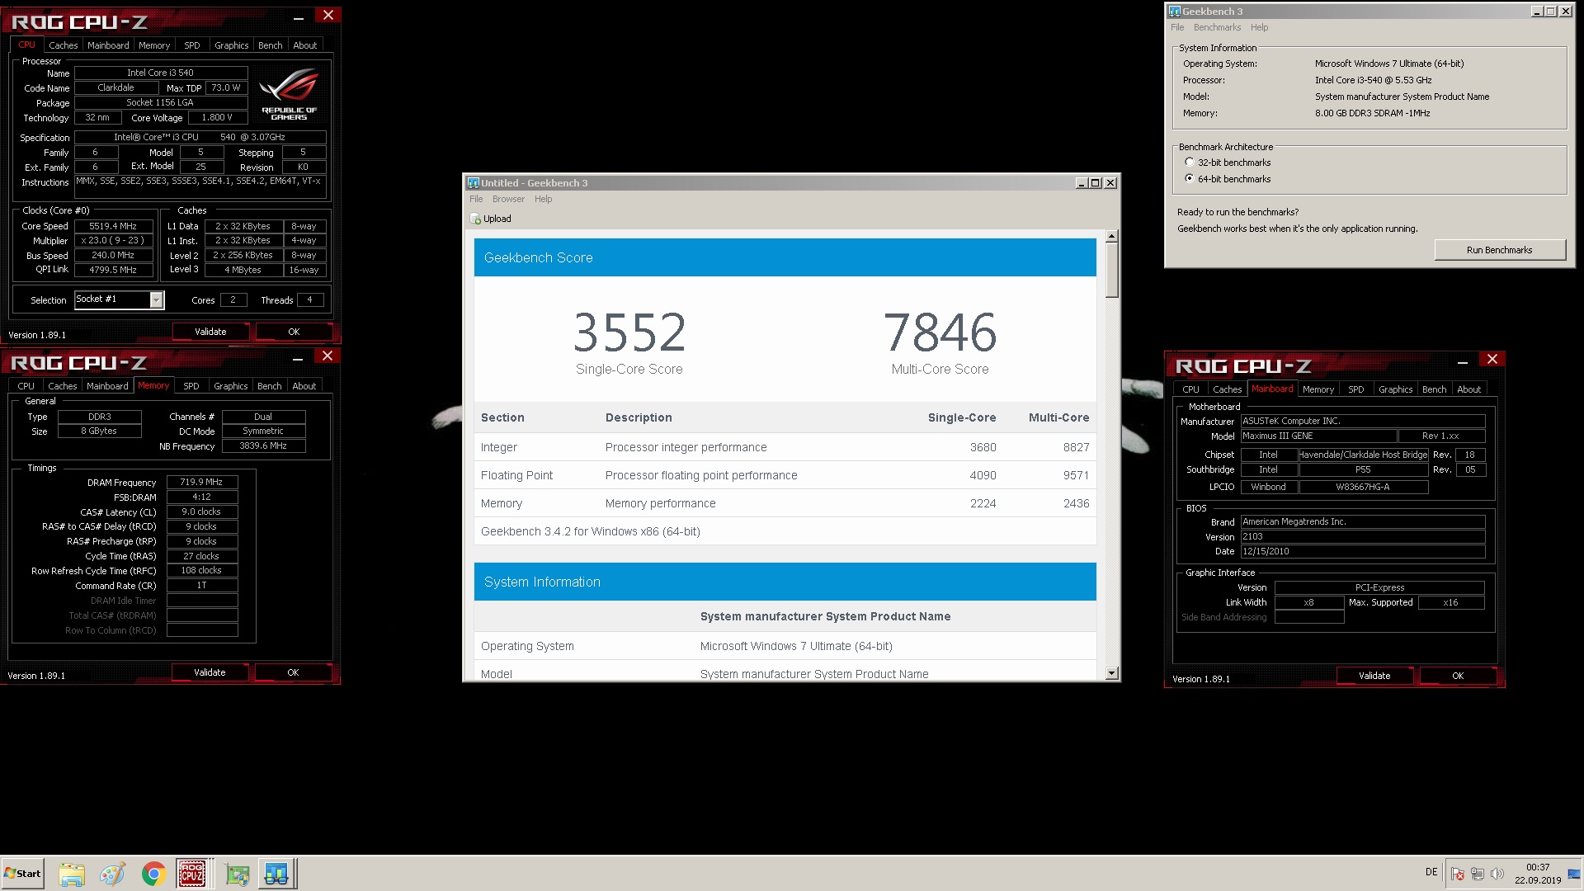
Task: Open the Mainboard tab in top-left CPU-Z
Action: coord(108,45)
